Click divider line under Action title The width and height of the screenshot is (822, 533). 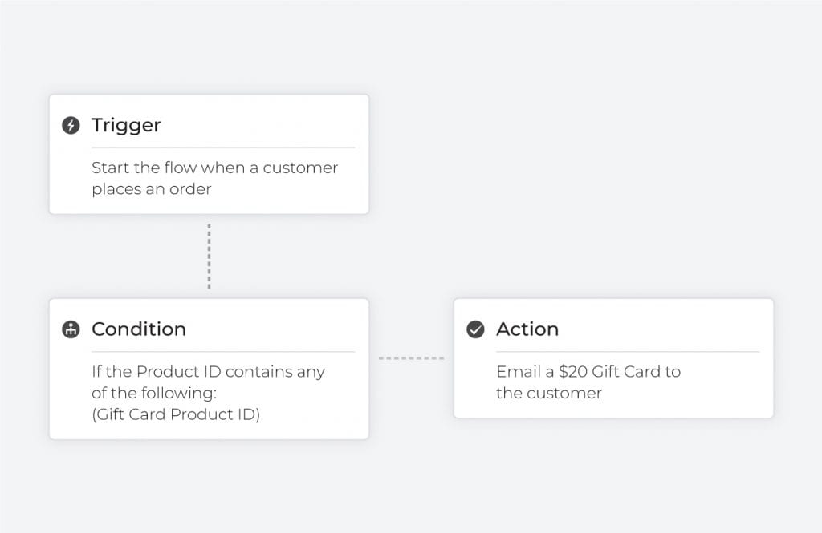coord(628,352)
